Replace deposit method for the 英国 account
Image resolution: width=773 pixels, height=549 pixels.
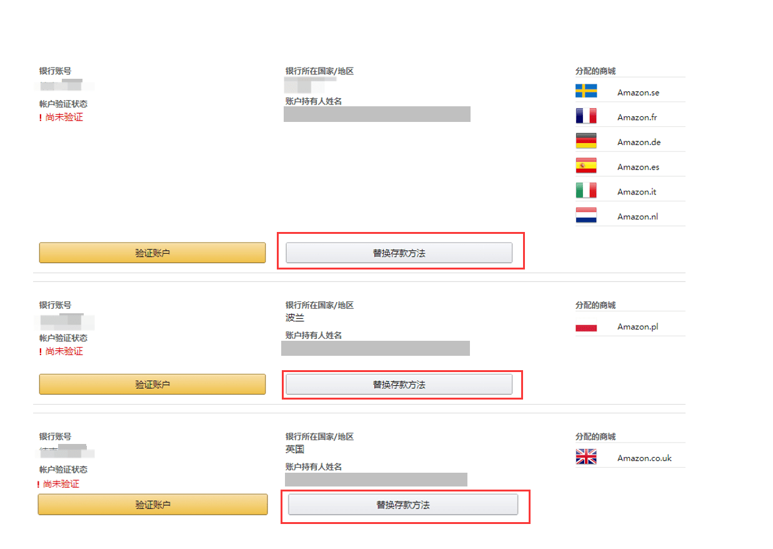click(x=402, y=505)
